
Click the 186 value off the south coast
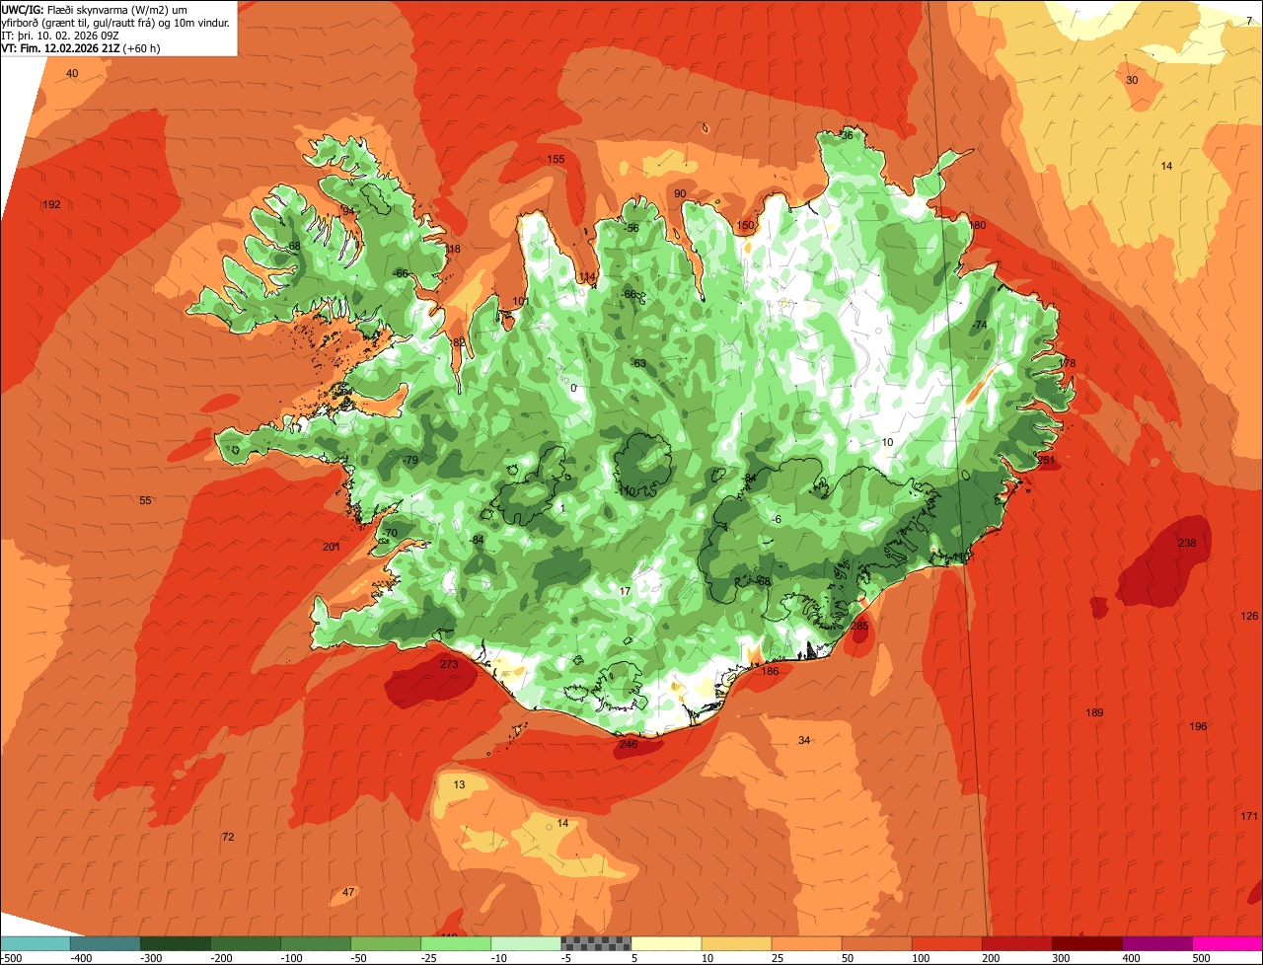point(770,671)
